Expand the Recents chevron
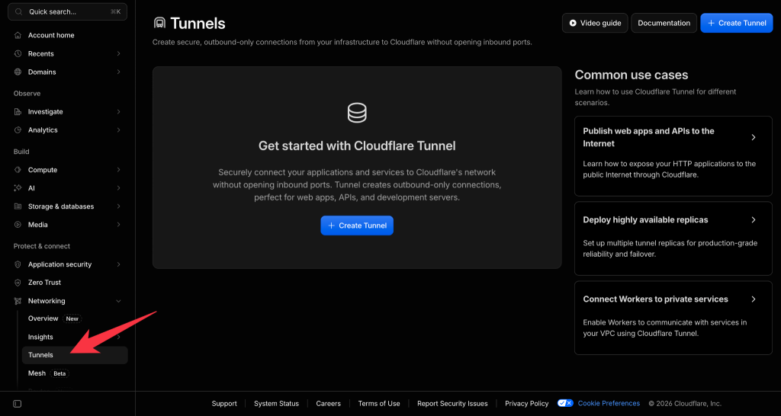 tap(118, 54)
